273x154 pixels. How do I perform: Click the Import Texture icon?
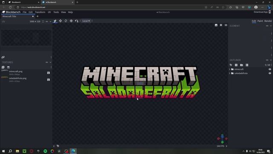click(x=3, y=67)
